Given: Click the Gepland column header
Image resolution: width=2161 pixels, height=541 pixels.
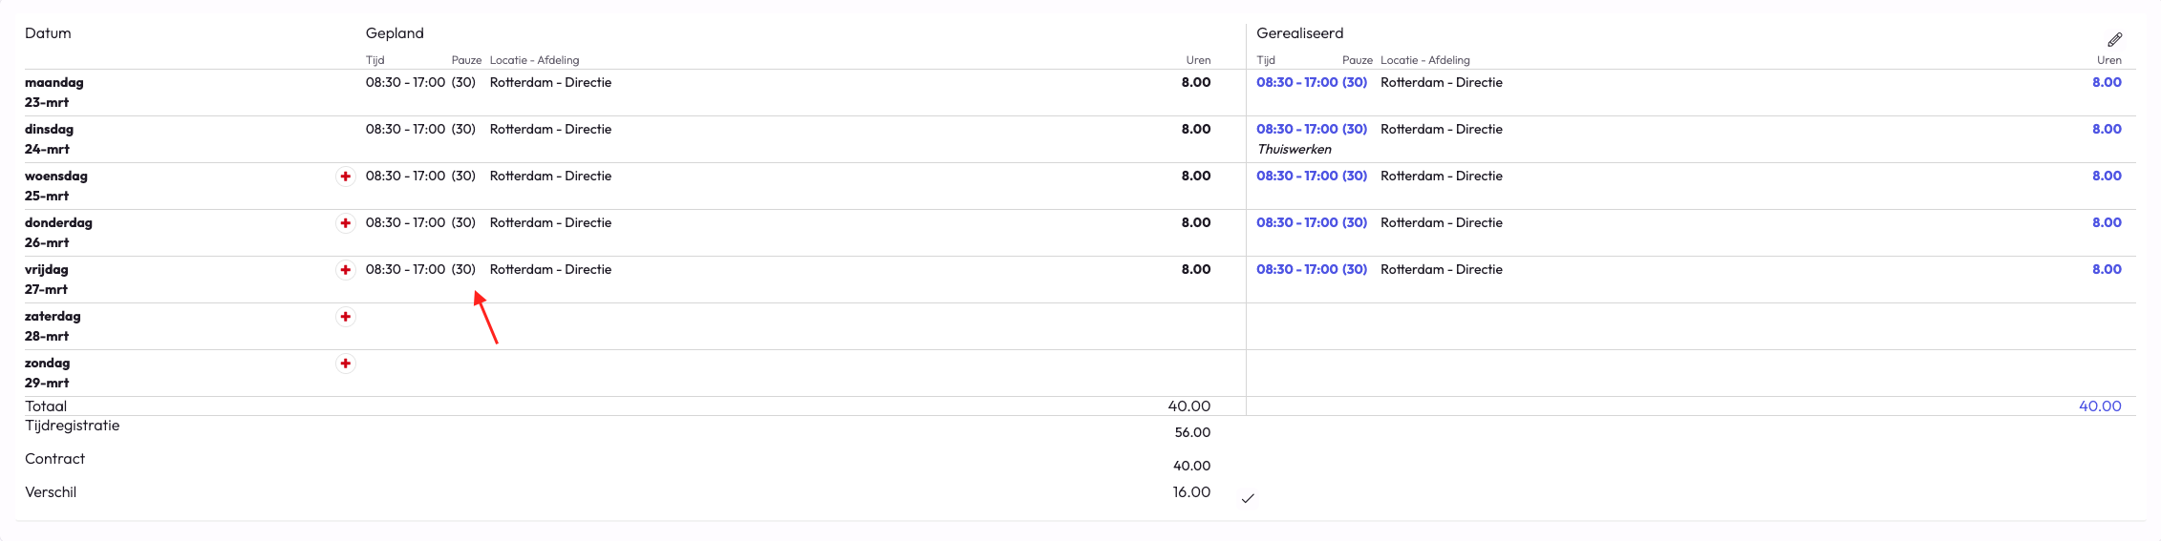Looking at the screenshot, I should [x=395, y=33].
